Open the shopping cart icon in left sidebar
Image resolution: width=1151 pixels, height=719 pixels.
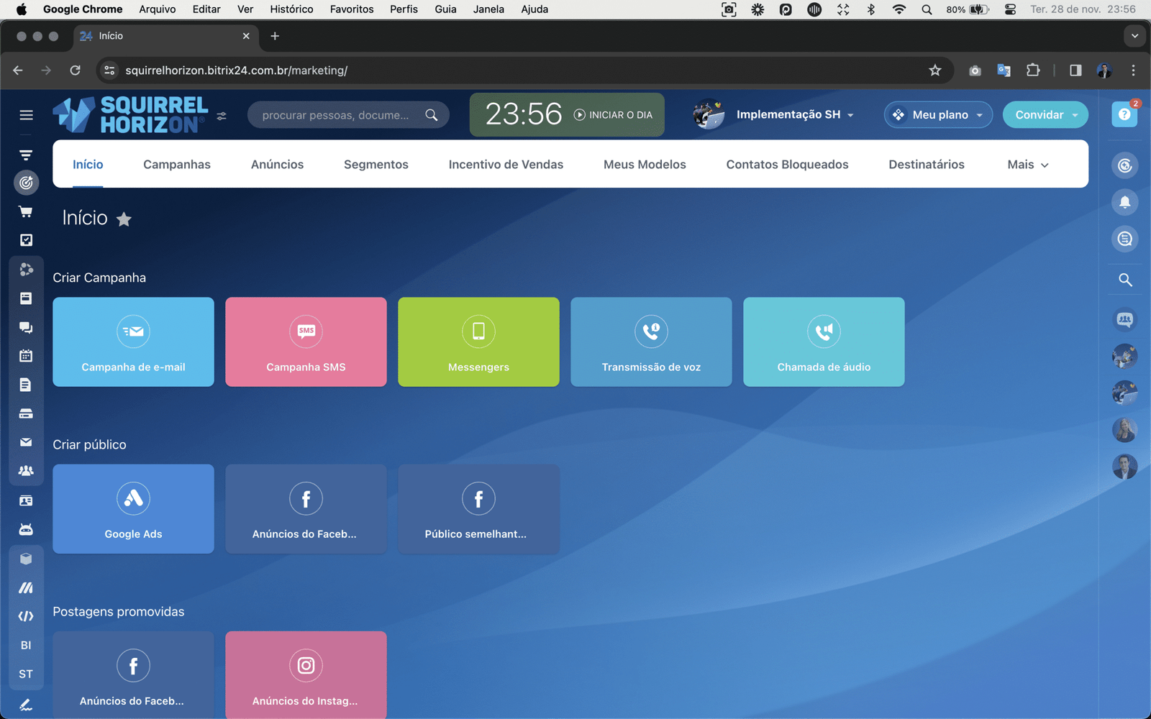(26, 211)
